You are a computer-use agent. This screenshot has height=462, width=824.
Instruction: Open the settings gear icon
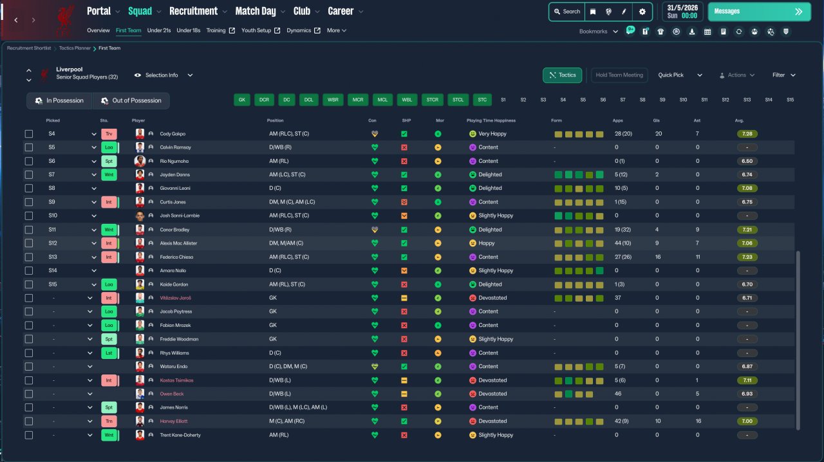click(642, 12)
